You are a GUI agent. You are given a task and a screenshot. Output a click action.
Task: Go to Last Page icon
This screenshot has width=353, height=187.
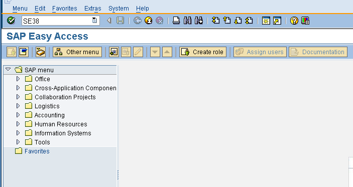pyautogui.click(x=249, y=21)
